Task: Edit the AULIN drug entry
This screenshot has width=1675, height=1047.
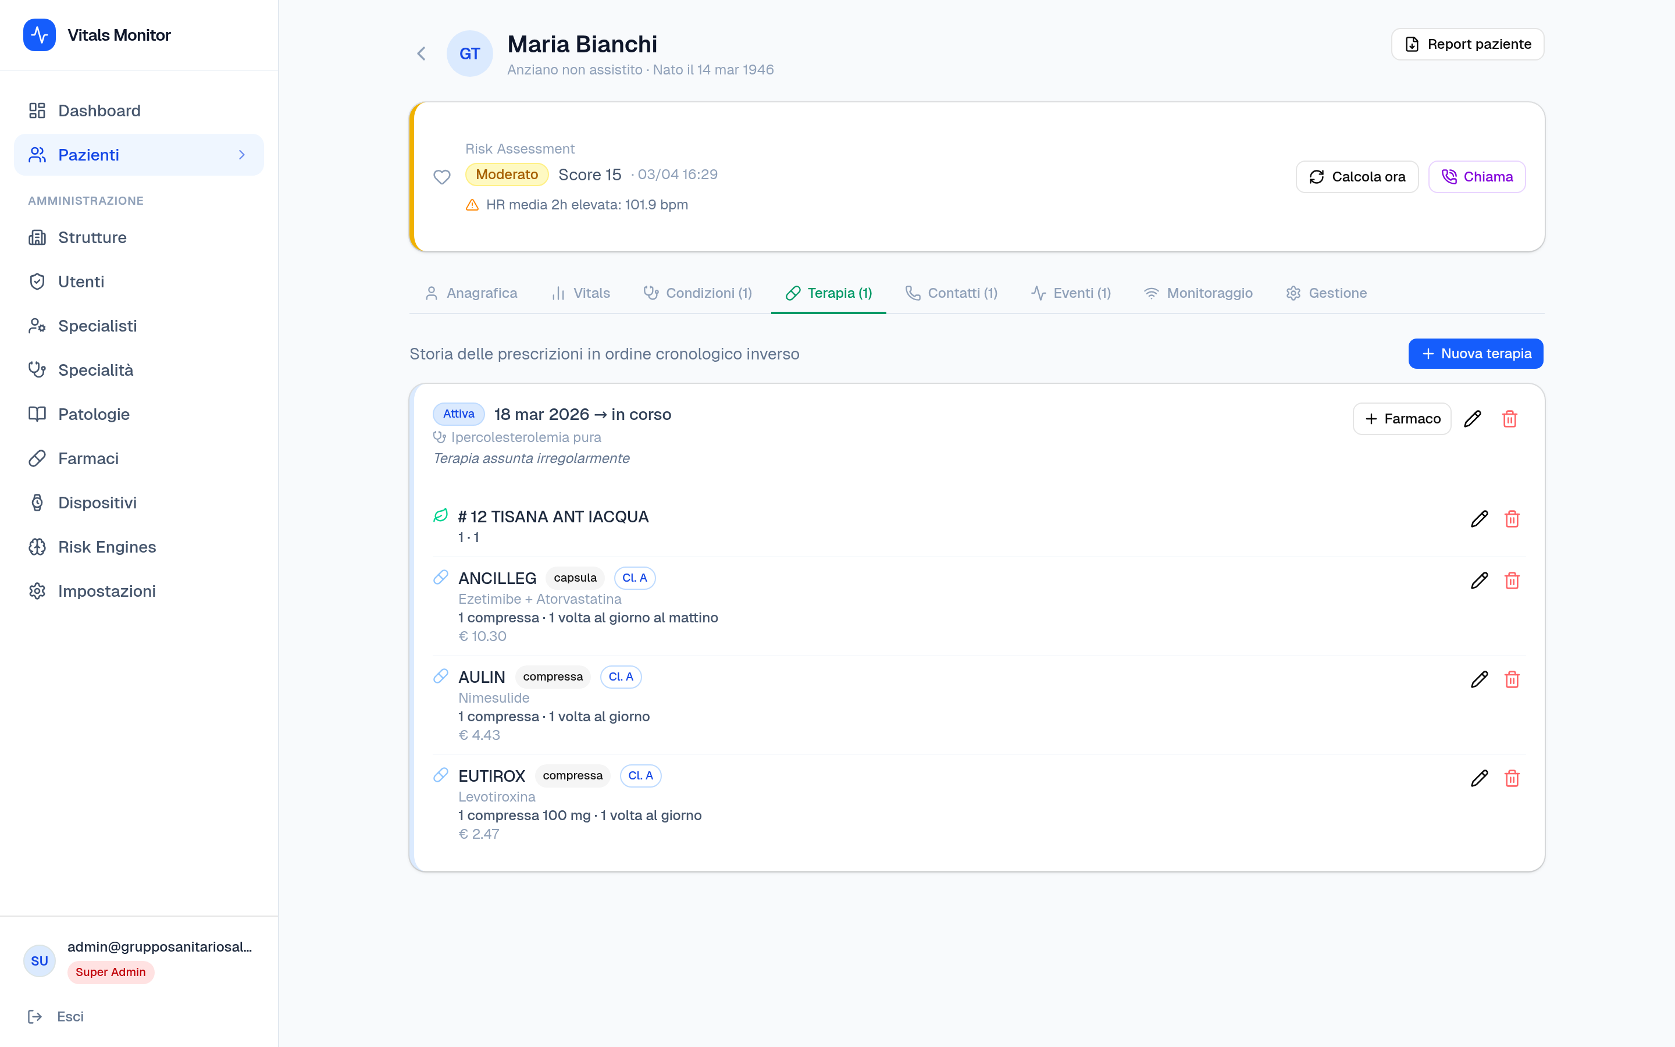Action: click(x=1479, y=680)
